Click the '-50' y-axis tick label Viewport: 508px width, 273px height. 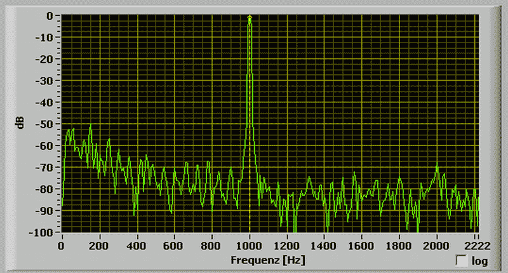(x=43, y=124)
